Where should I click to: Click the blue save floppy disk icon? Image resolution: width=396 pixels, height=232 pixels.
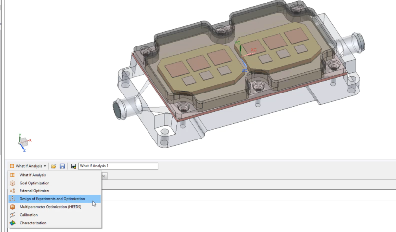62,166
